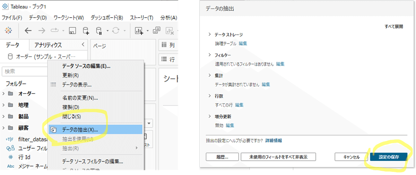Click 未使用のフィールドをすべて非表示 button
The width and height of the screenshot is (416, 175).
279,157
